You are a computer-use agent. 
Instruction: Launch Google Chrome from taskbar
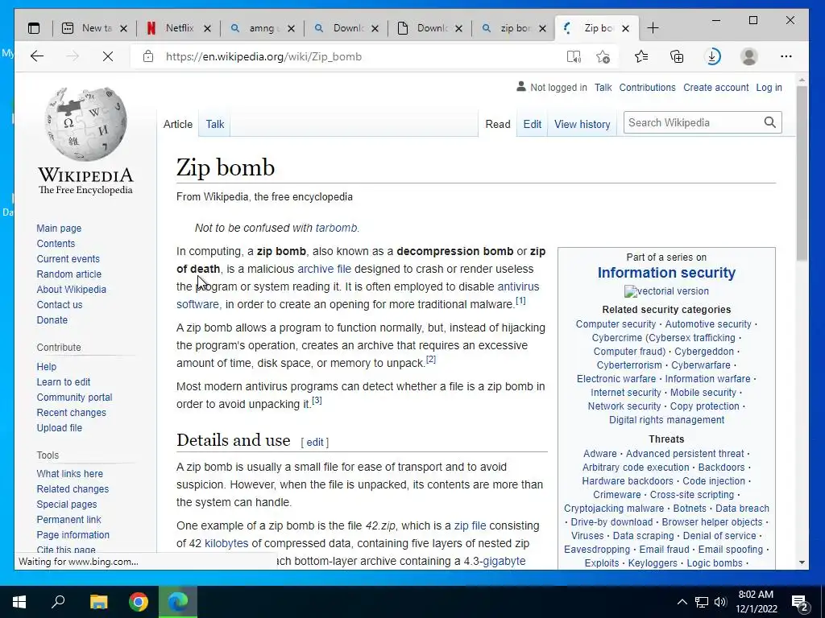click(x=139, y=602)
